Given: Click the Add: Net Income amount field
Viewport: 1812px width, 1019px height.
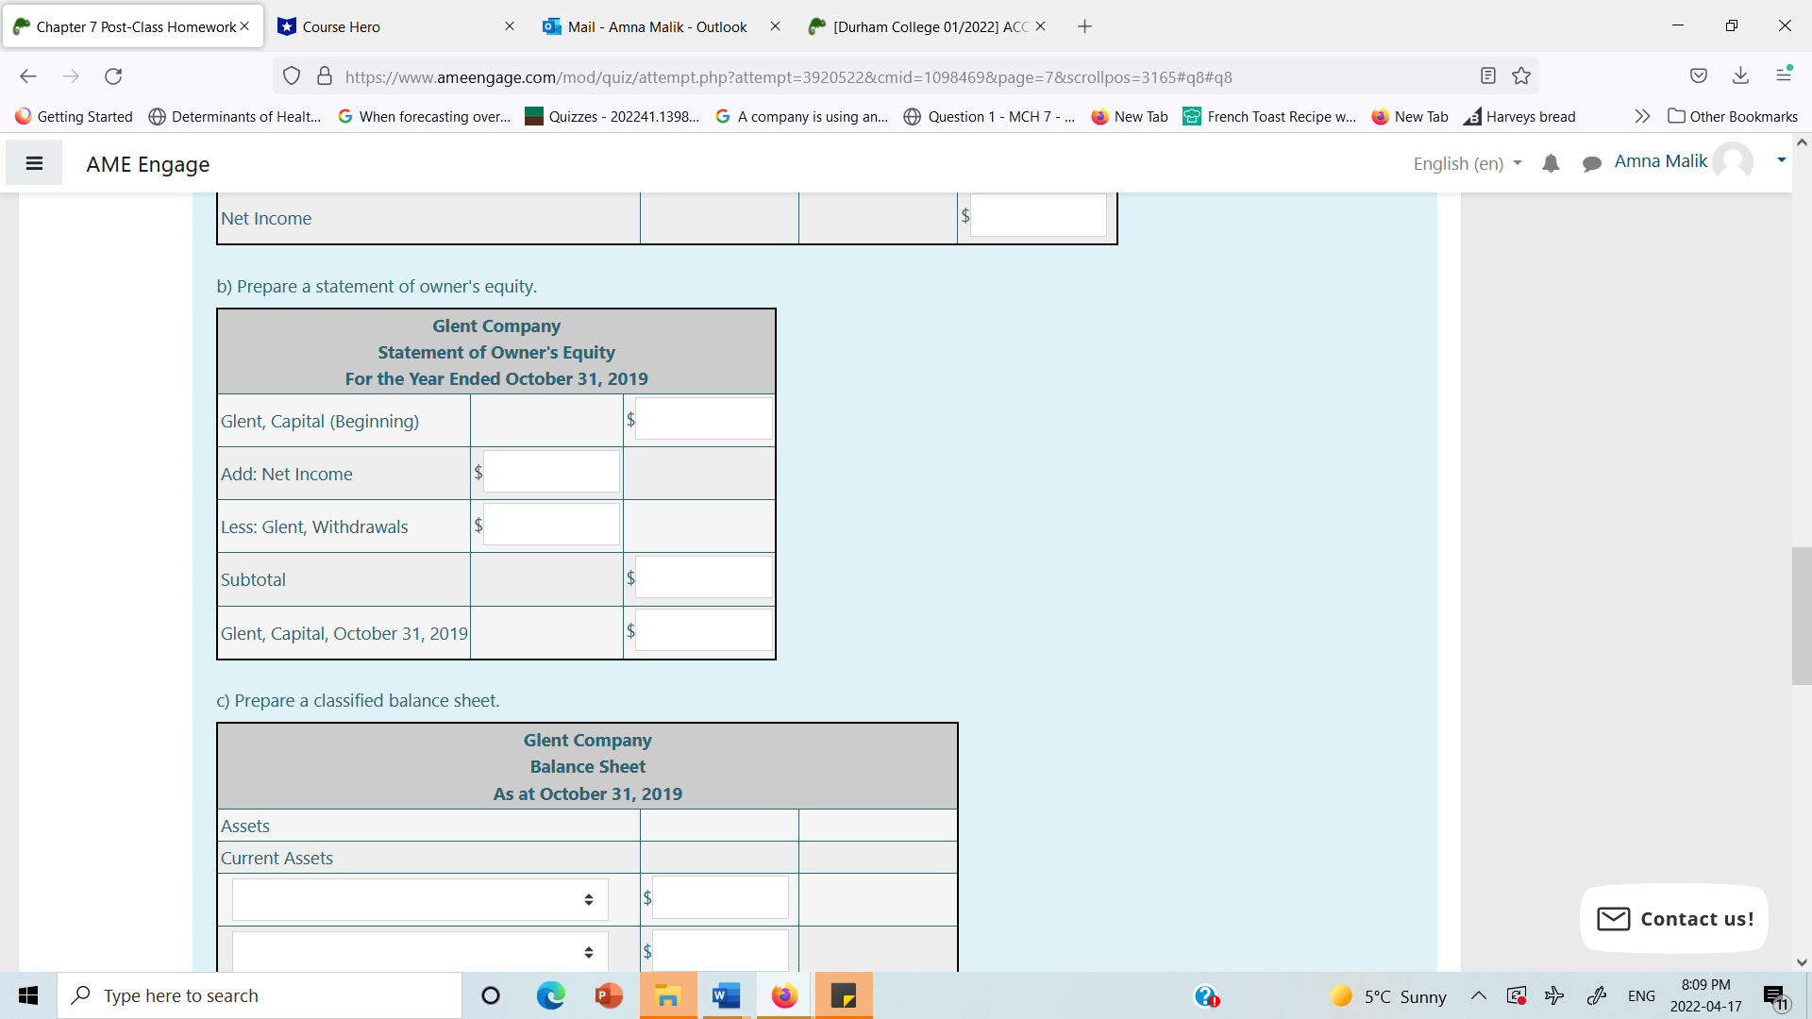Looking at the screenshot, I should coord(551,472).
